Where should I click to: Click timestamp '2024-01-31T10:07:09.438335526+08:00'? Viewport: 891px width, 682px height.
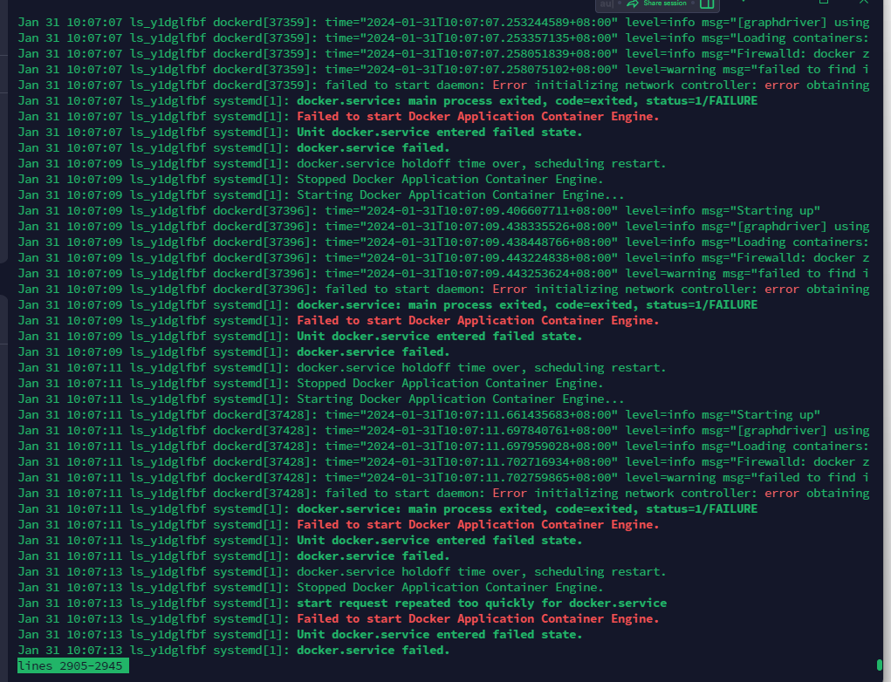pos(488,226)
